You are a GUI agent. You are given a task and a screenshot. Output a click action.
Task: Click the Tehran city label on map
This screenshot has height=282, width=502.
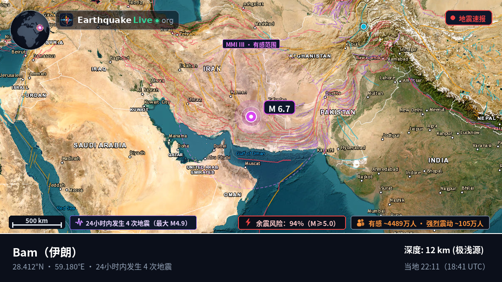[x=187, y=34]
